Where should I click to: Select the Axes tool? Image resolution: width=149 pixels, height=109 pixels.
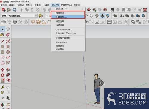3,98
